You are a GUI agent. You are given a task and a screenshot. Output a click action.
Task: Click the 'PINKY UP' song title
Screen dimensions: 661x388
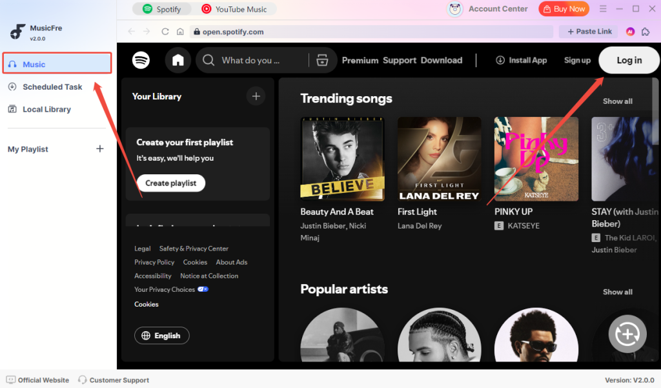coord(513,212)
